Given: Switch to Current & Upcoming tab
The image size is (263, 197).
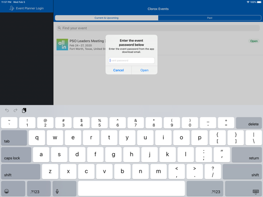Looking at the screenshot, I should (107, 18).
